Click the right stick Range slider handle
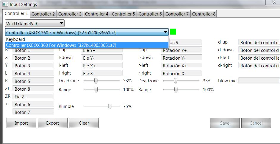280x144 pixels. 176,90
